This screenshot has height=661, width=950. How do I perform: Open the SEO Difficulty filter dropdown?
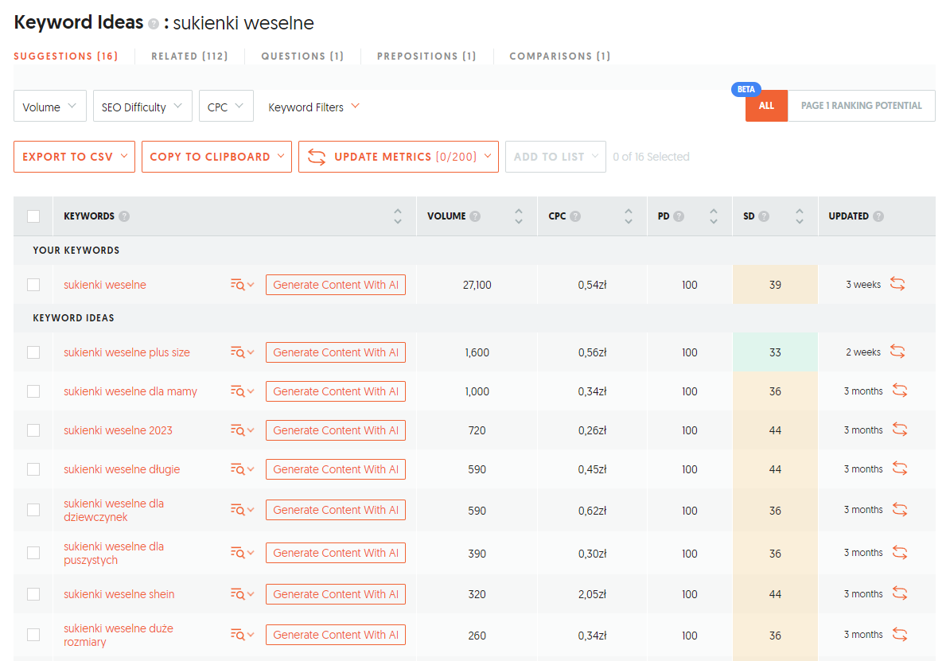pyautogui.click(x=142, y=106)
